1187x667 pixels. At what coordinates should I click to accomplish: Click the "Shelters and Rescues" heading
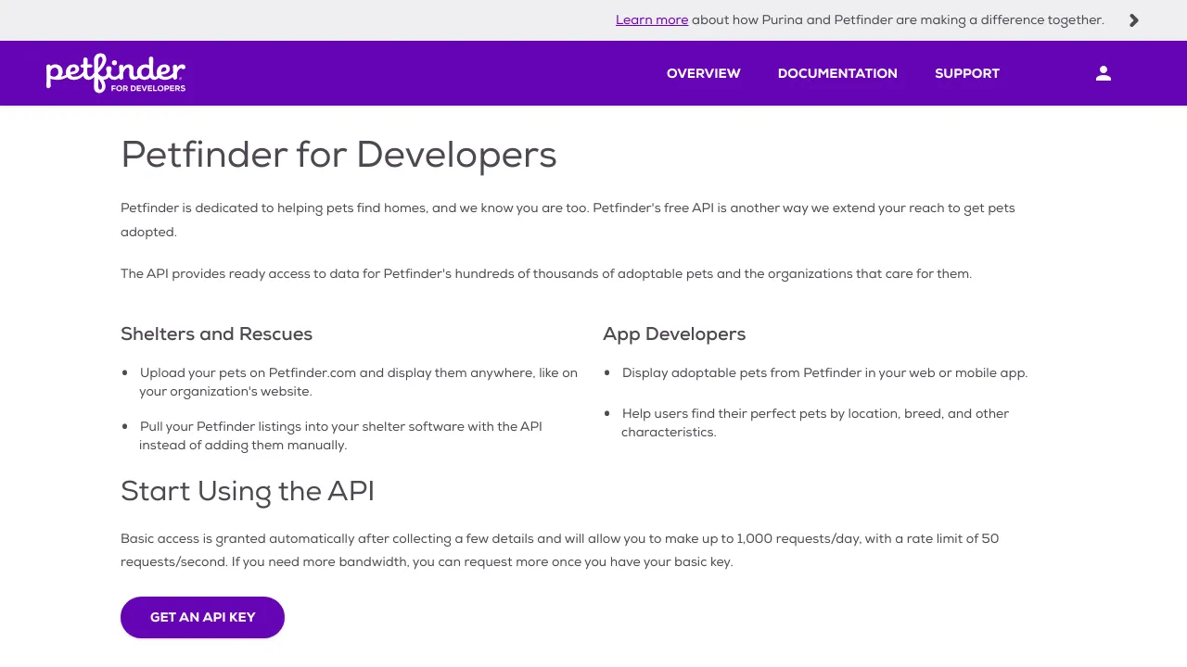point(216,333)
